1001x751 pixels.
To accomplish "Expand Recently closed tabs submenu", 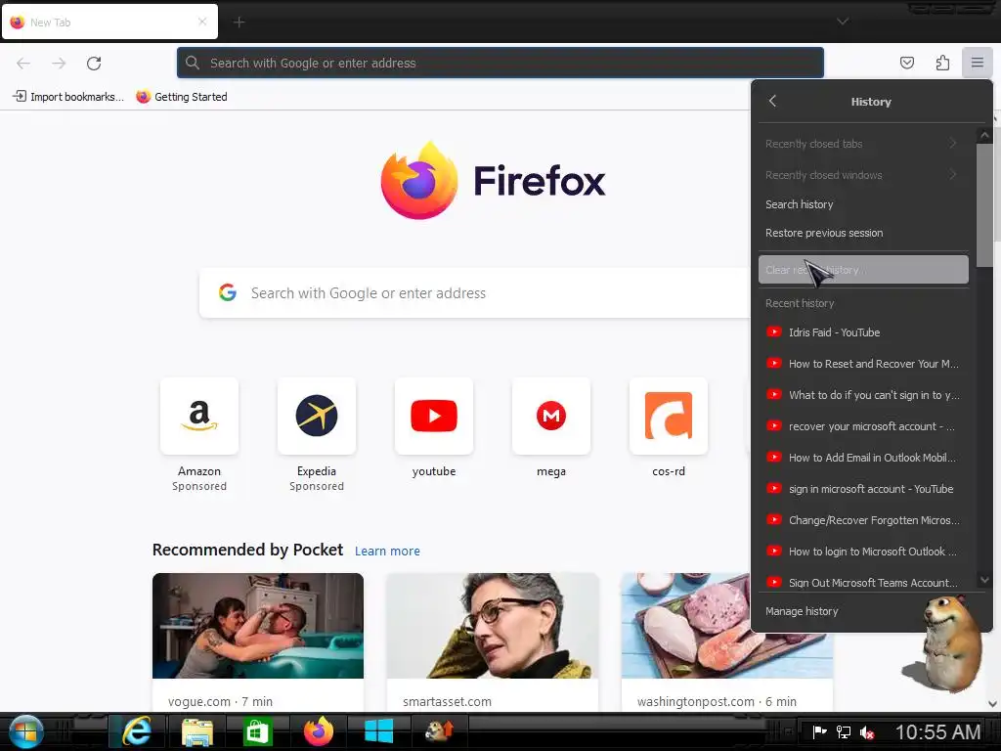I will coord(863,144).
